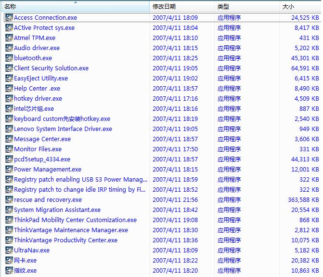Select the EasyEject Utility.exe icon
Viewport: 323px width, 277px height.
(9, 78)
